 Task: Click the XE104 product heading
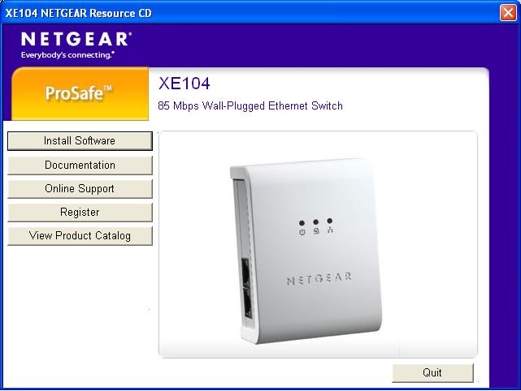pyautogui.click(x=184, y=84)
